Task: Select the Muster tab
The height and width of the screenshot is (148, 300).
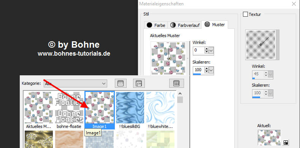Action: coord(215,25)
